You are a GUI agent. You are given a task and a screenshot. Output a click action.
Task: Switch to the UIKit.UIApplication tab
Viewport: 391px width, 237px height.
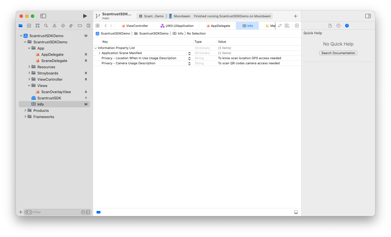pos(177,26)
